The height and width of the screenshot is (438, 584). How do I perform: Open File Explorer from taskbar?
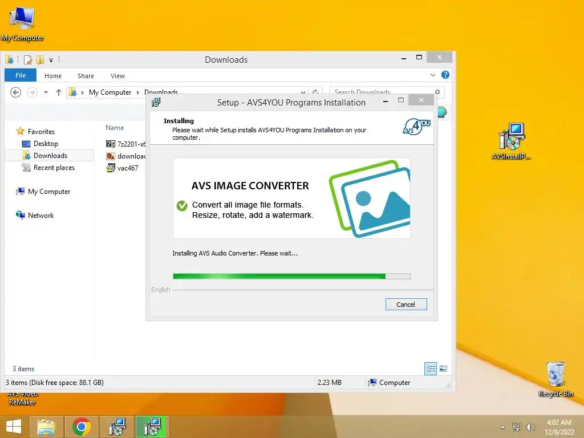(x=46, y=427)
